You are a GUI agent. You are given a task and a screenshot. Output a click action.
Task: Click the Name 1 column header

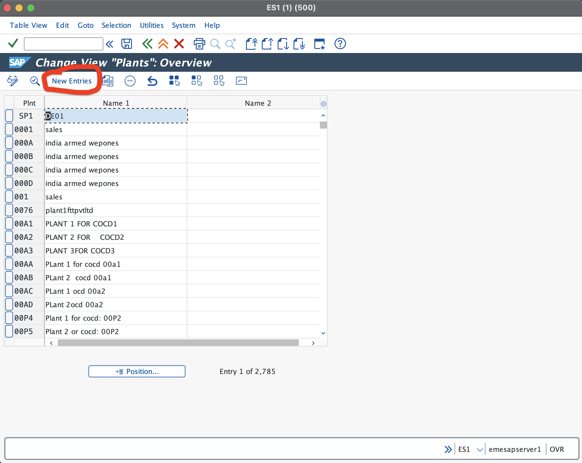coord(116,103)
